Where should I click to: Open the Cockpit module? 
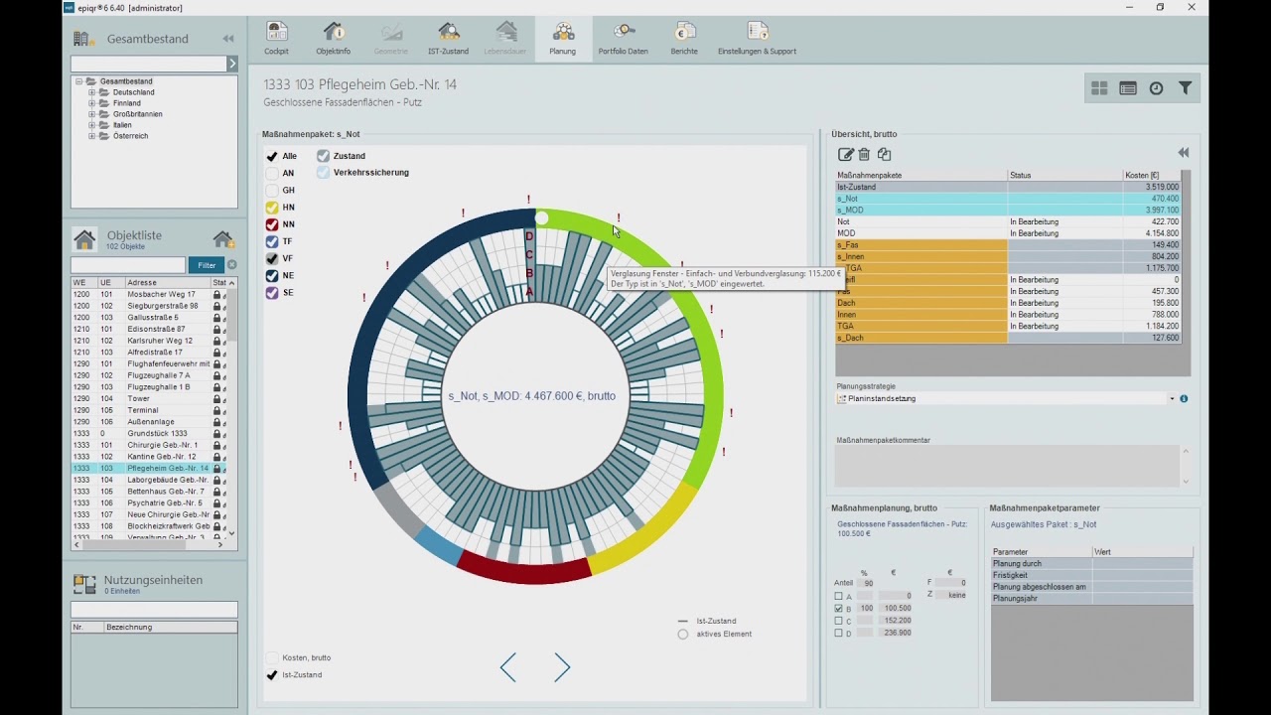coord(277,38)
